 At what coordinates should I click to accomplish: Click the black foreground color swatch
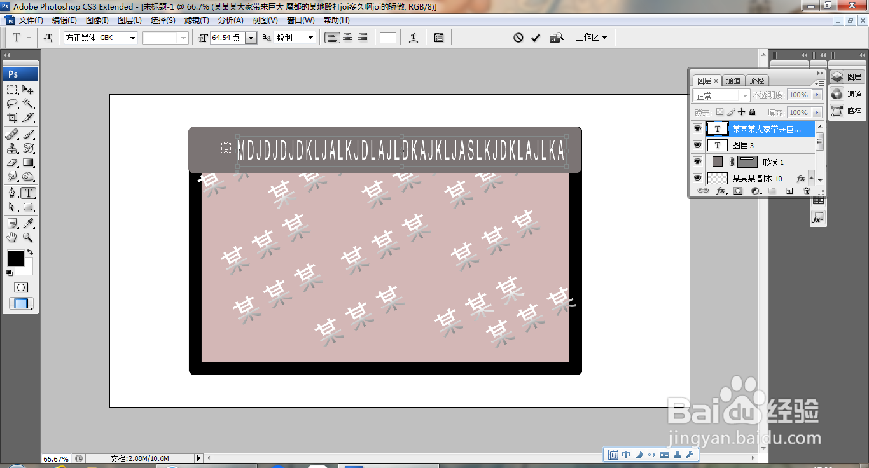click(x=15, y=258)
